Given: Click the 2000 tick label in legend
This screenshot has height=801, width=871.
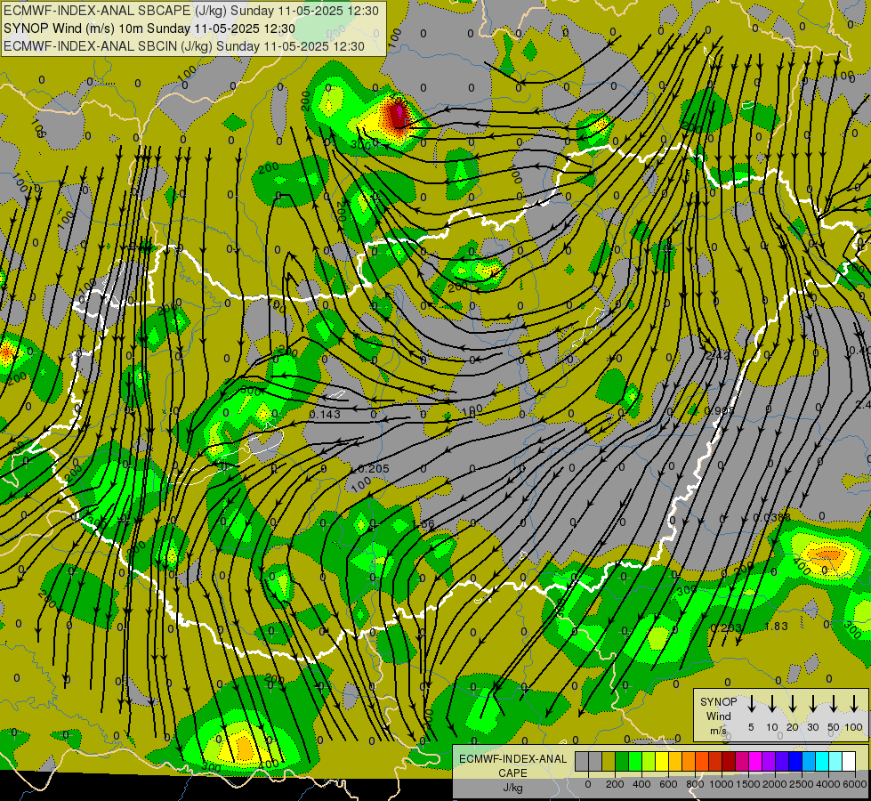Looking at the screenshot, I should coord(775,784).
